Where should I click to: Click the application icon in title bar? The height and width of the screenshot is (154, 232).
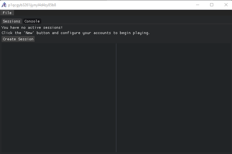point(4,5)
